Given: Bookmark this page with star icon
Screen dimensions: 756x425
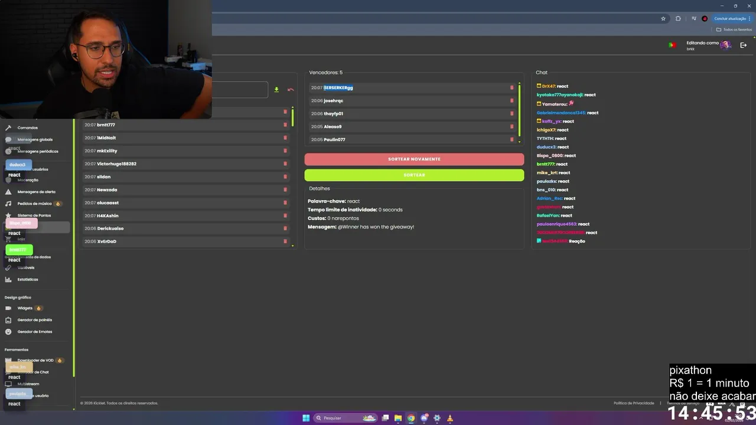Looking at the screenshot, I should click(x=663, y=19).
